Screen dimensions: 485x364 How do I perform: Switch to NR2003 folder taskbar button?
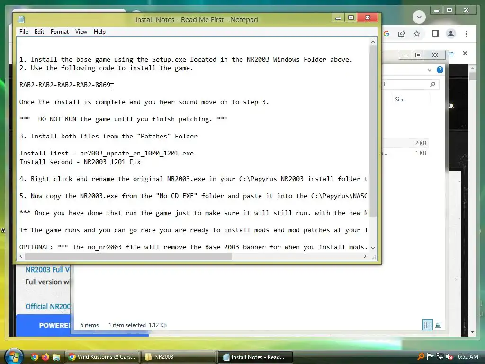click(x=178, y=357)
